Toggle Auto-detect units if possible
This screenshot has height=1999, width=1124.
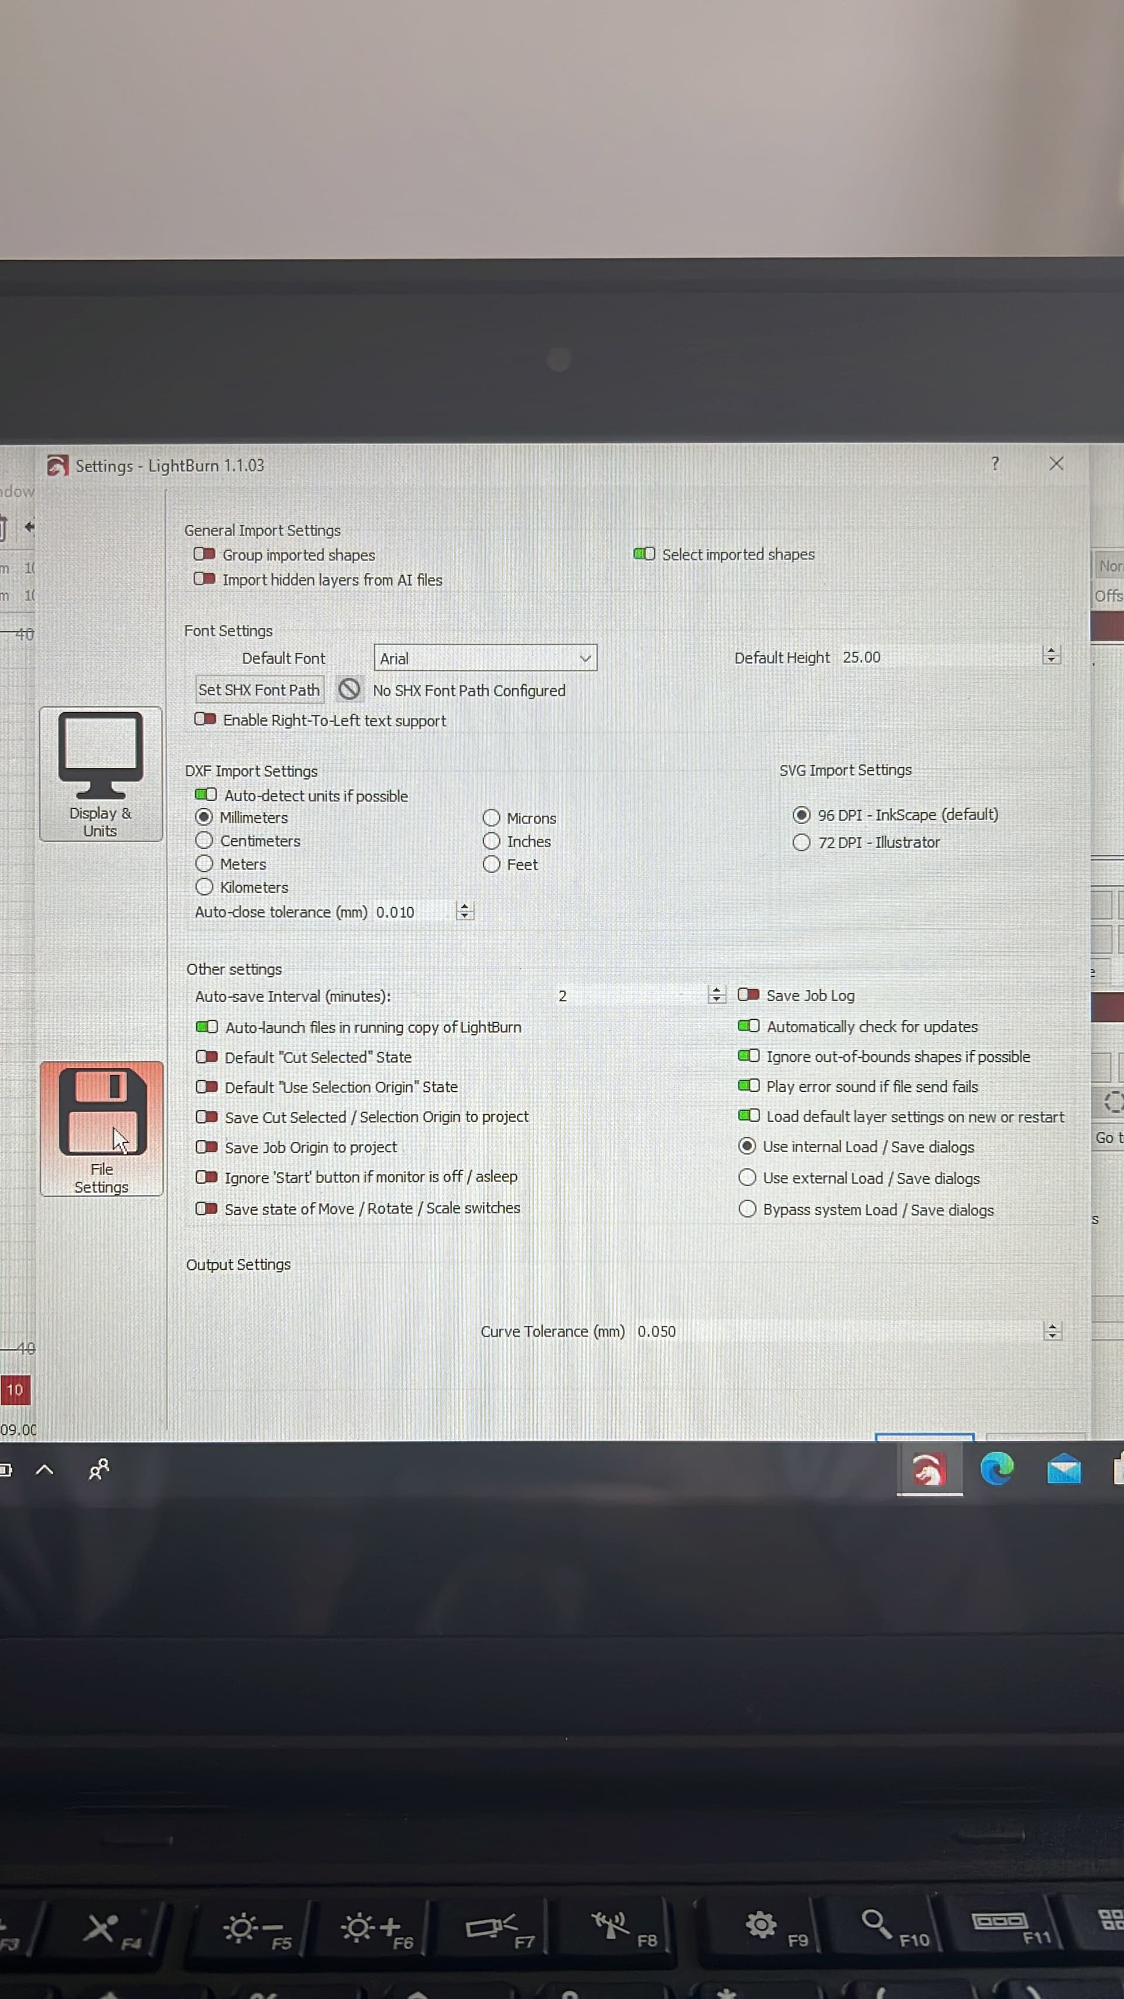[205, 795]
